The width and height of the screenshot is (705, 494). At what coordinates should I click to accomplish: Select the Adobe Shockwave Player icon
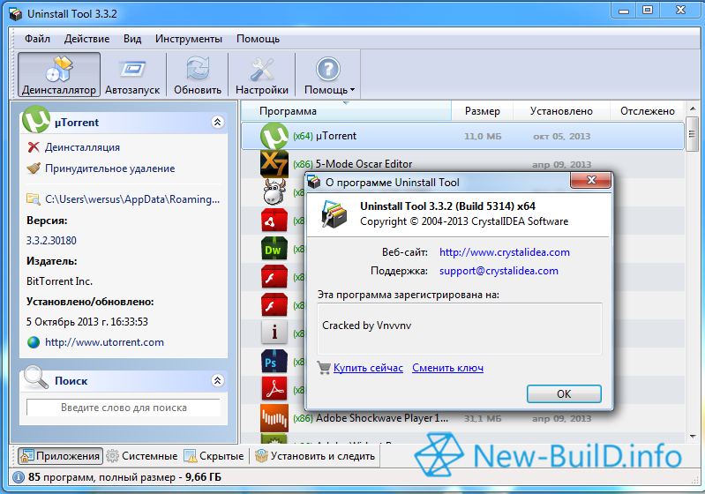[x=274, y=418]
